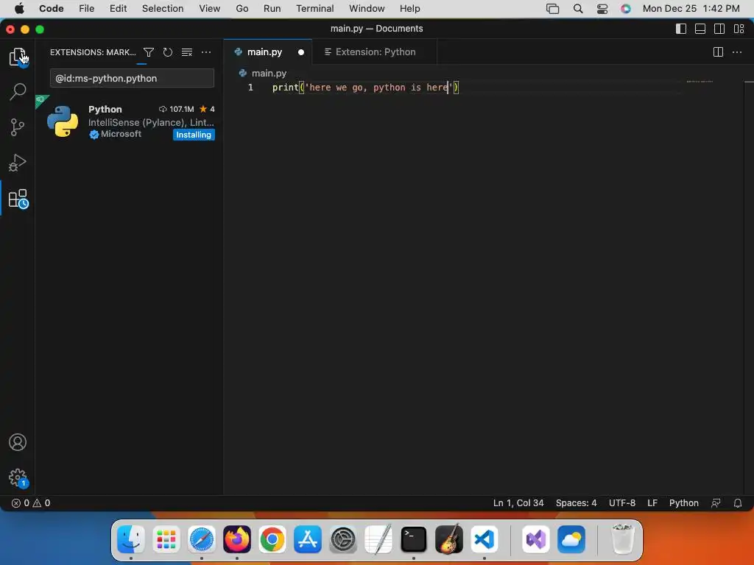The image size is (754, 565).
Task: Switch to the Extension: Python tab
Action: coord(375,52)
